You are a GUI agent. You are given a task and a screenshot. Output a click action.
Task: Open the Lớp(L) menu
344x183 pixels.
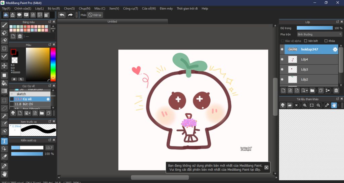(40, 8)
